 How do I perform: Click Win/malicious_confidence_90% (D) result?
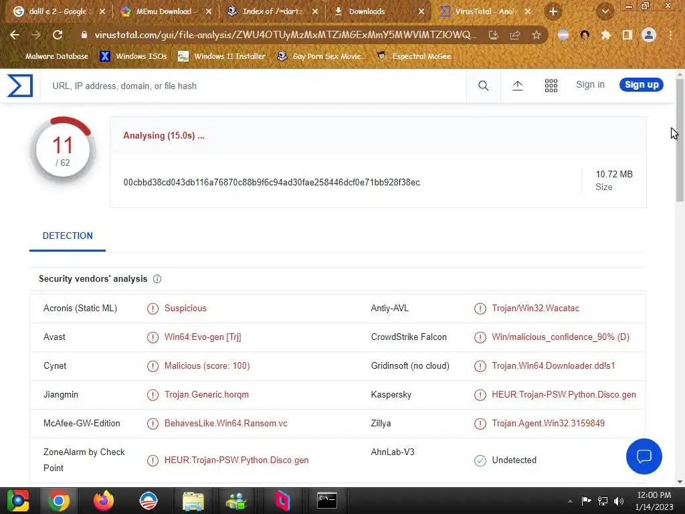[561, 337]
